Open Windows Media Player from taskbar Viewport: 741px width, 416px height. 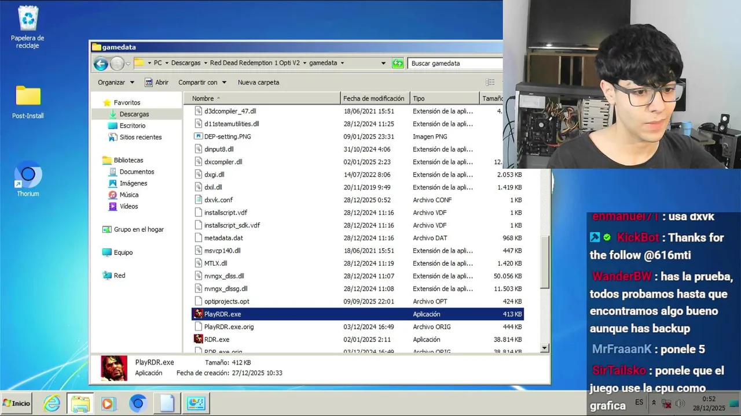point(108,403)
